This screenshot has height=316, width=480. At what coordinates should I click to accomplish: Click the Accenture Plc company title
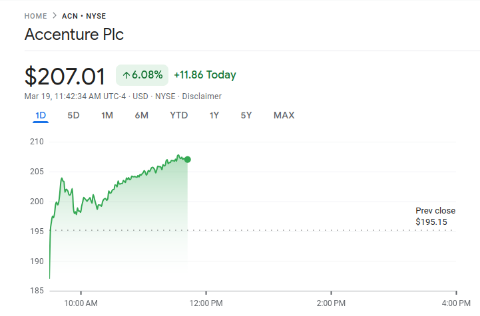point(74,35)
